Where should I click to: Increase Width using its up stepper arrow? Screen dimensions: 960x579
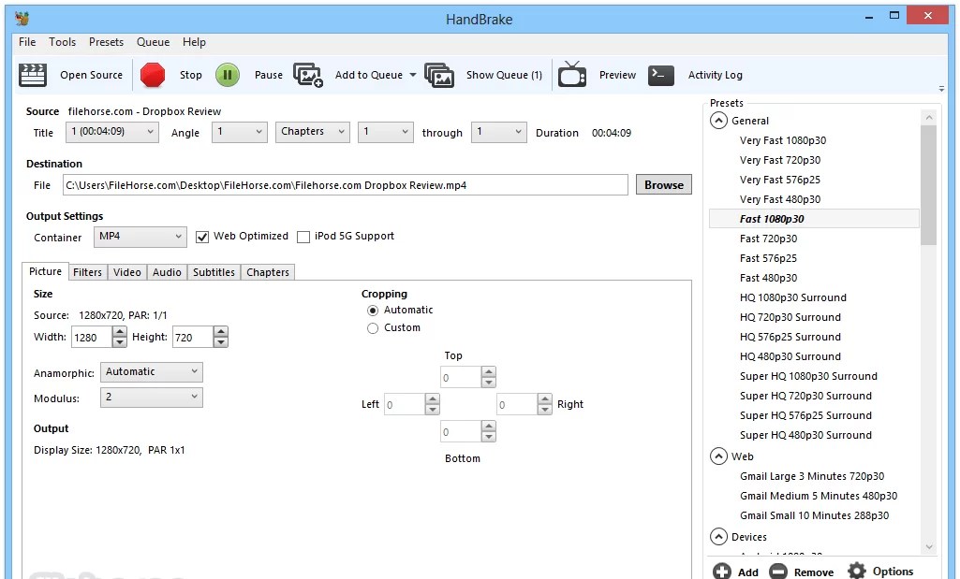(x=119, y=332)
